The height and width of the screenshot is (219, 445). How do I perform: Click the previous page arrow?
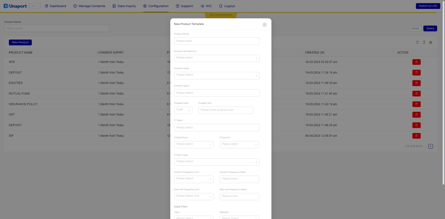coord(426,146)
